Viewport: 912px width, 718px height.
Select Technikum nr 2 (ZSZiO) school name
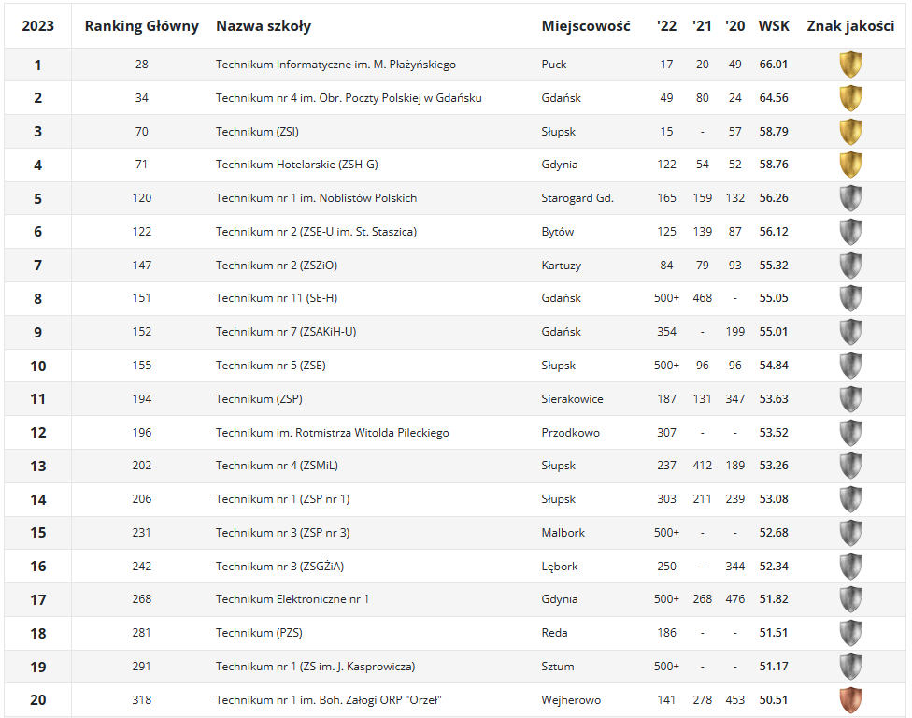[277, 266]
